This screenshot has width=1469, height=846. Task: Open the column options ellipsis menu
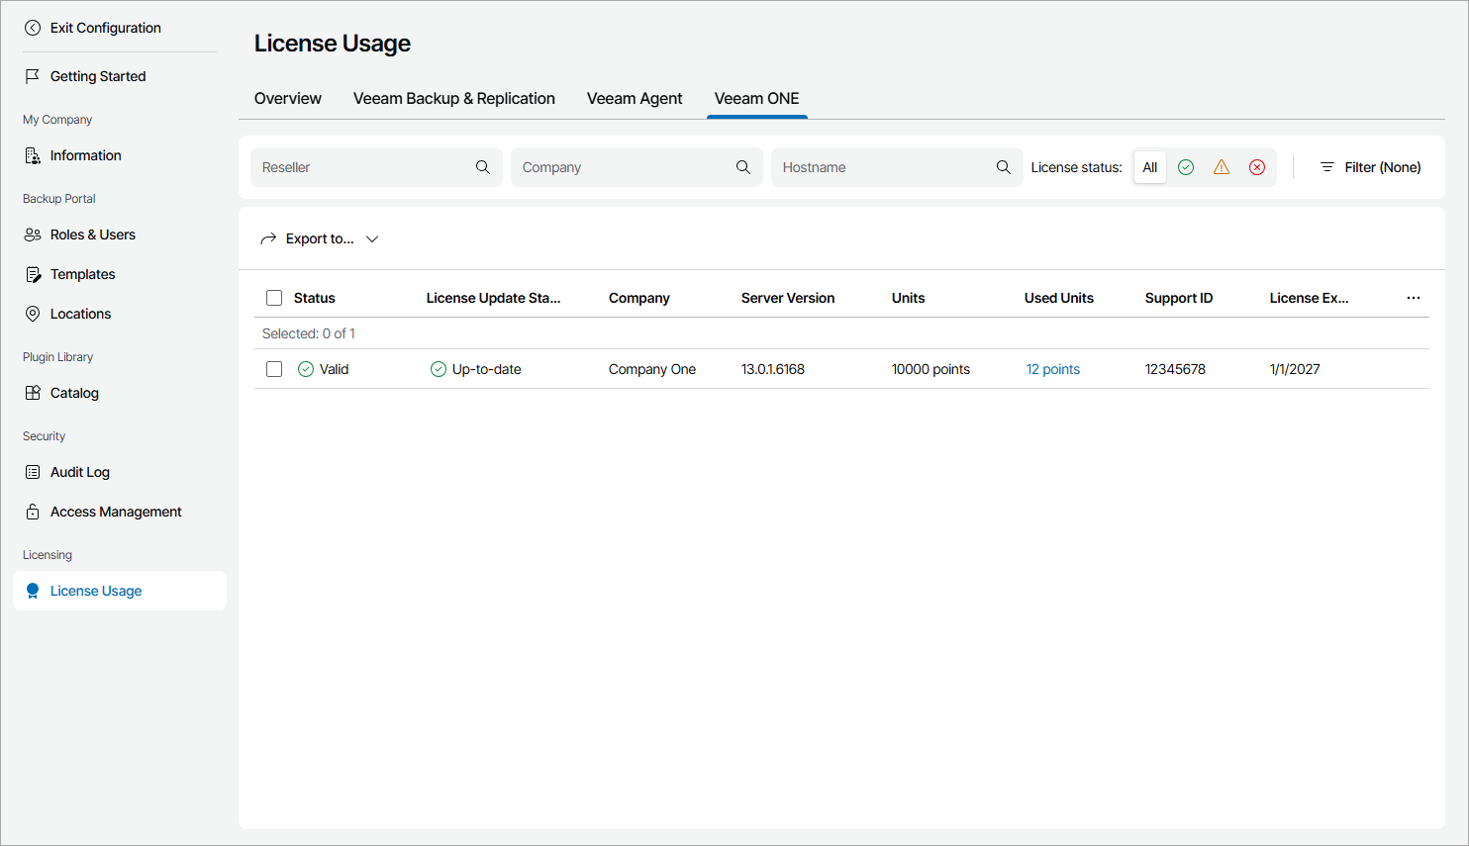coord(1414,298)
